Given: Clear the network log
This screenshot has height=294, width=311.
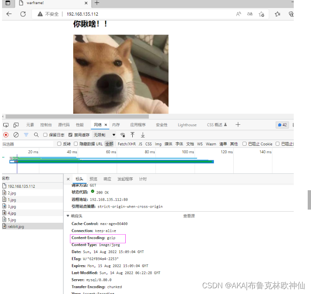Looking at the screenshot, I should click(16, 135).
